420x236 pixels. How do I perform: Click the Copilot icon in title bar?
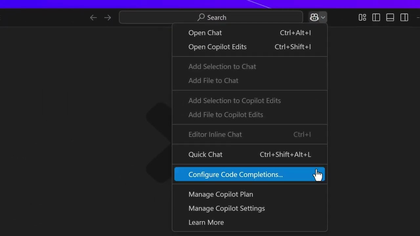click(314, 17)
